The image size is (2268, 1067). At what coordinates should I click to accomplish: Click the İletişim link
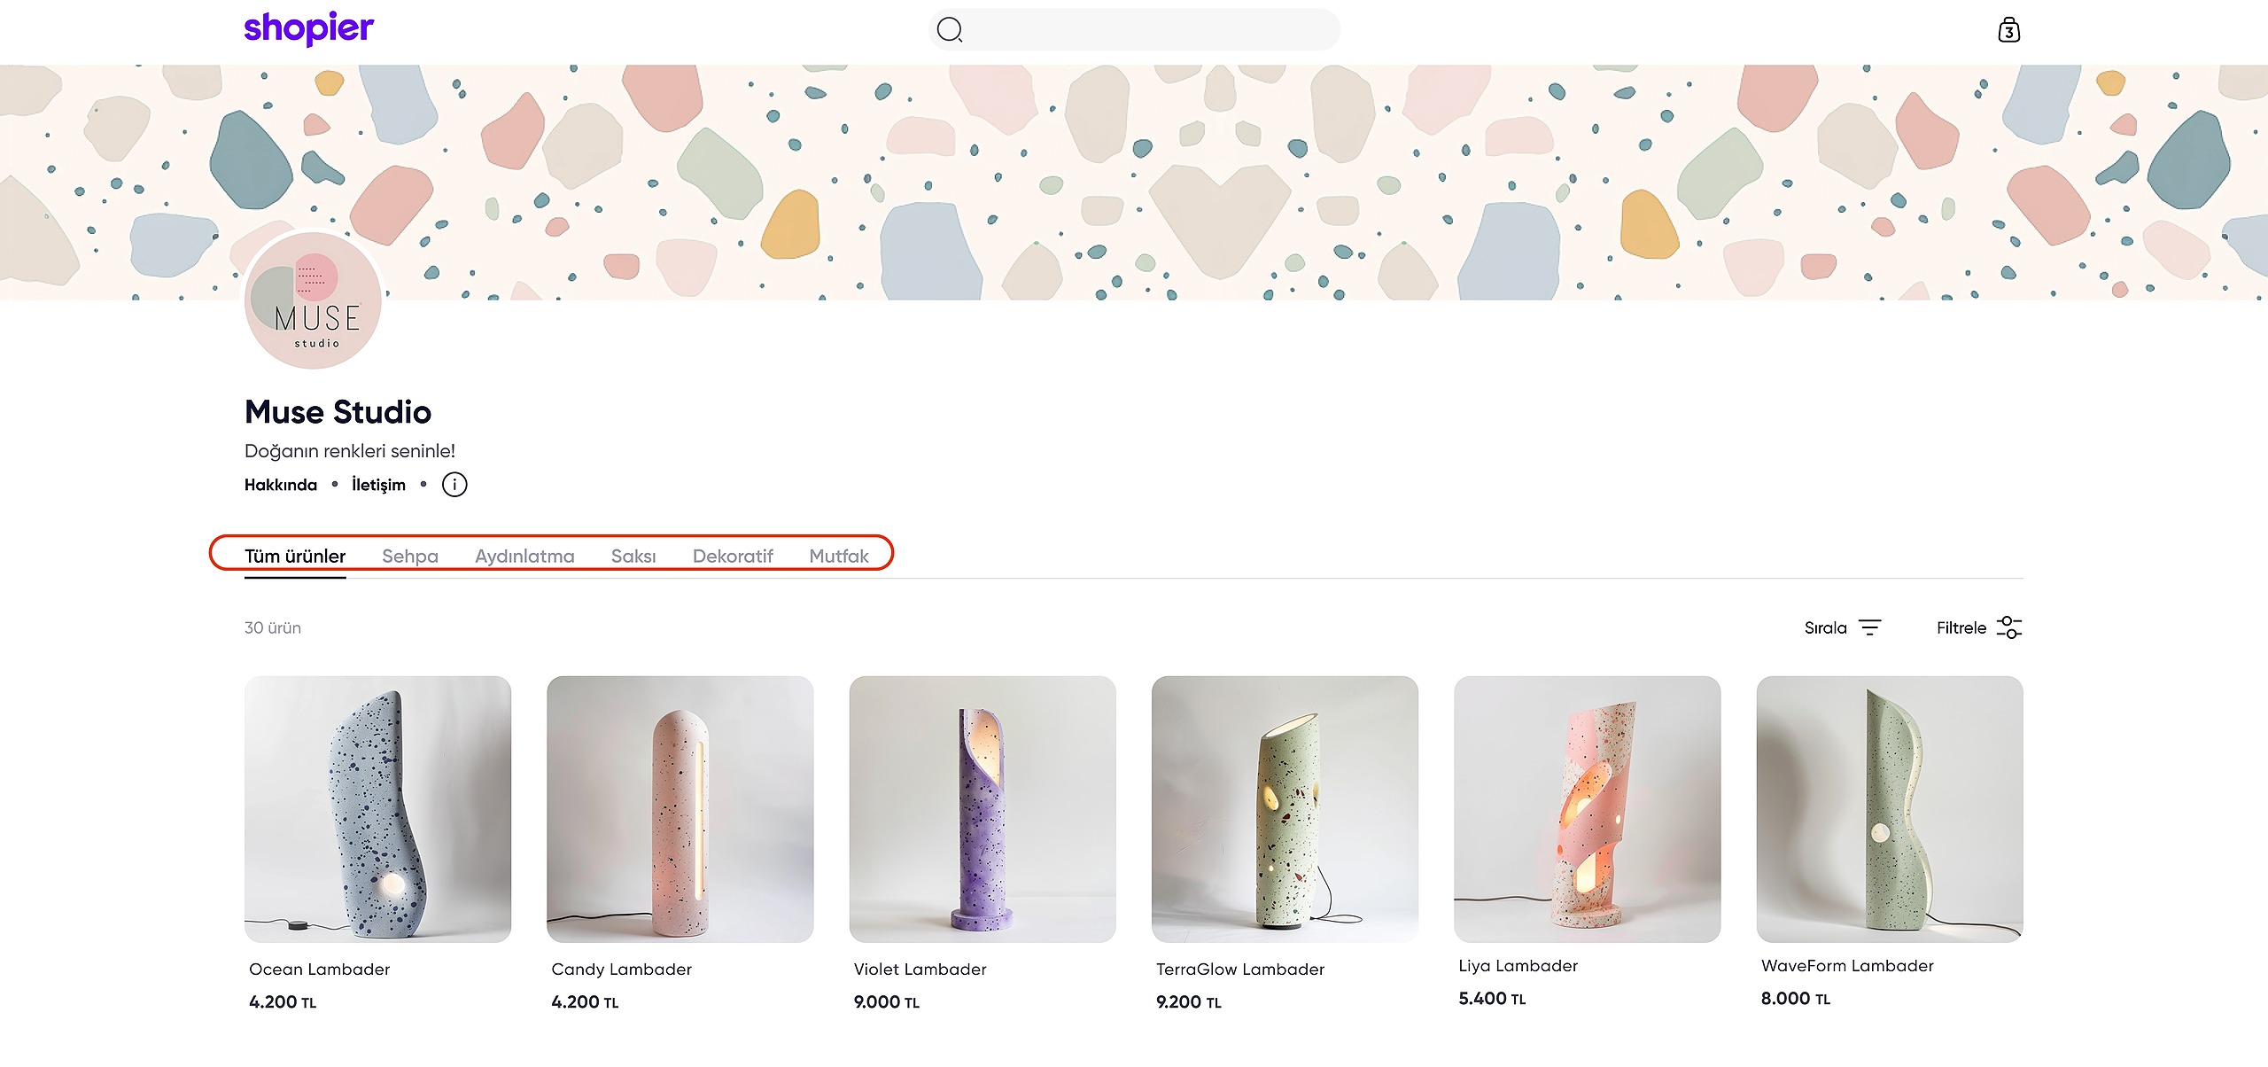coord(378,485)
